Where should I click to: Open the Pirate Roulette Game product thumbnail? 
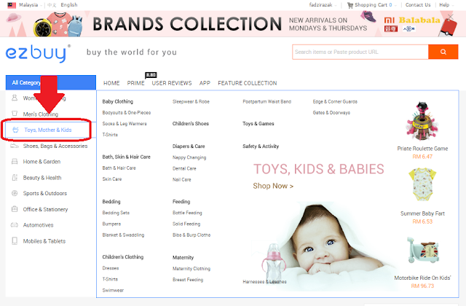click(x=422, y=120)
